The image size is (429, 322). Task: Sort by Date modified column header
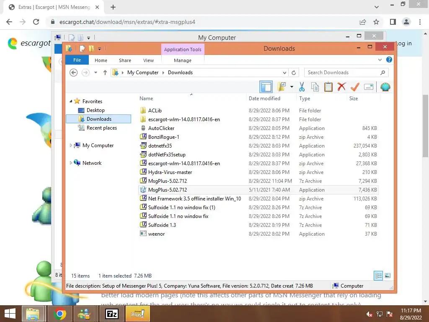point(264,99)
